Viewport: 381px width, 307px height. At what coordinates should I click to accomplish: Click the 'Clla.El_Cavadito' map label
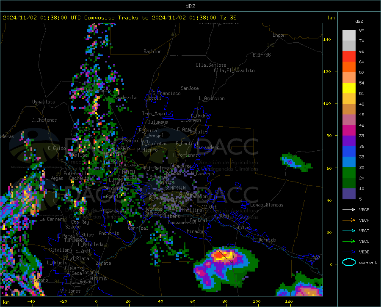(x=234, y=71)
